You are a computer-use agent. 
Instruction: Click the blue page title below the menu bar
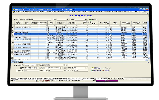pos(80,16)
